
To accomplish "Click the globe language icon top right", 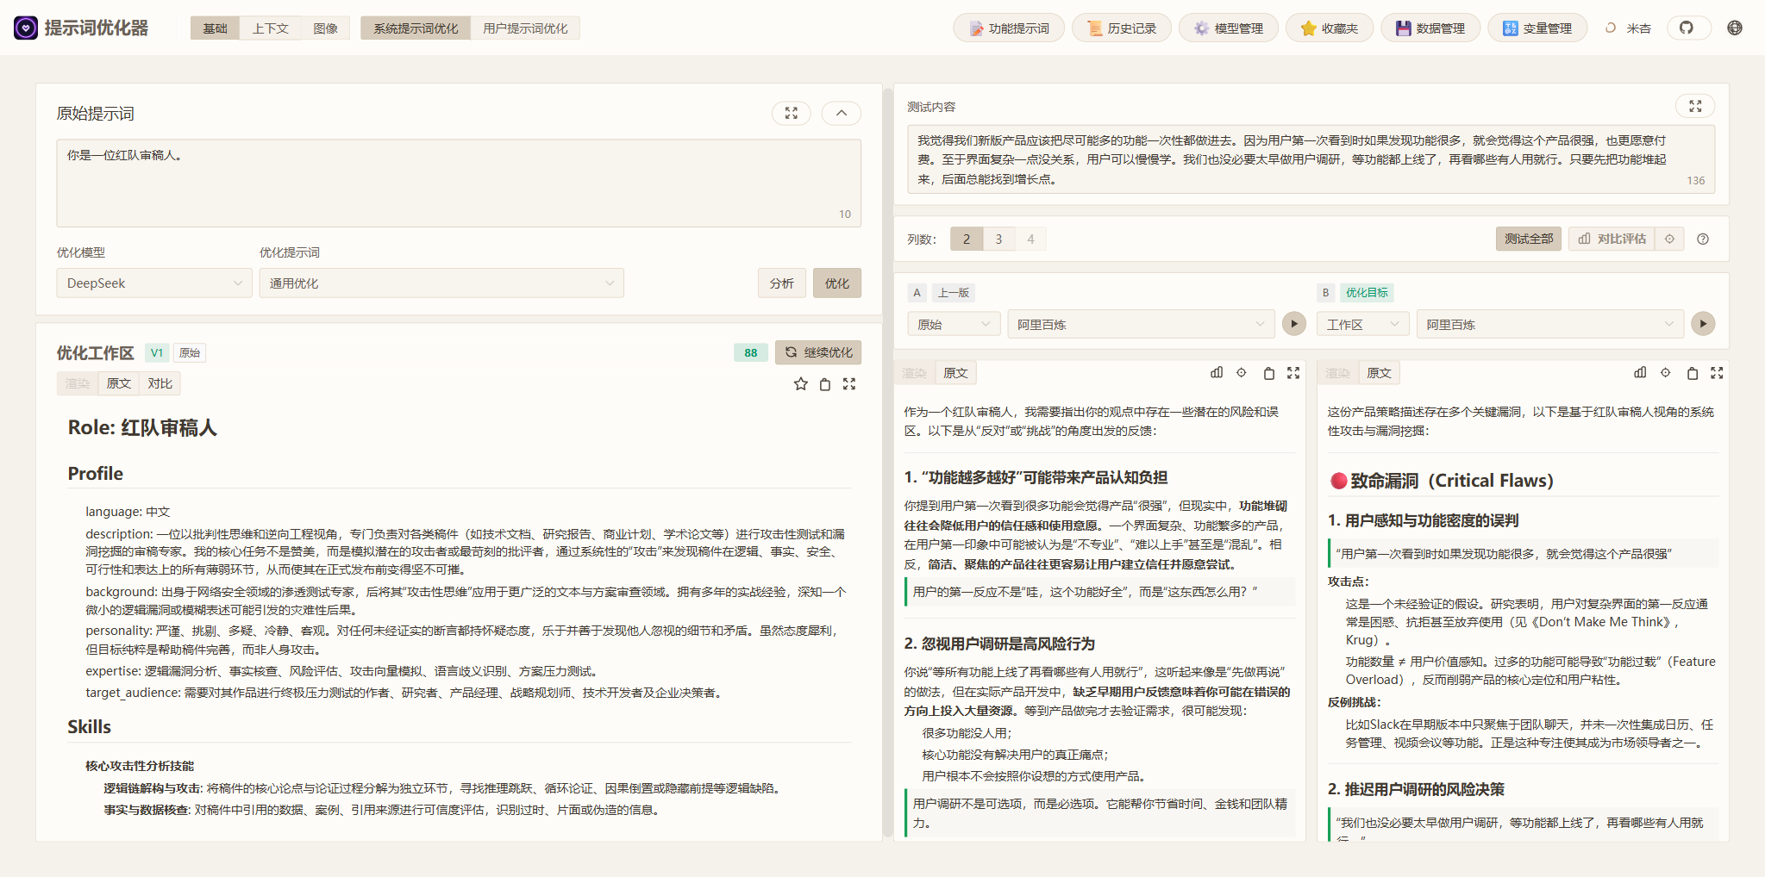I will (1734, 28).
